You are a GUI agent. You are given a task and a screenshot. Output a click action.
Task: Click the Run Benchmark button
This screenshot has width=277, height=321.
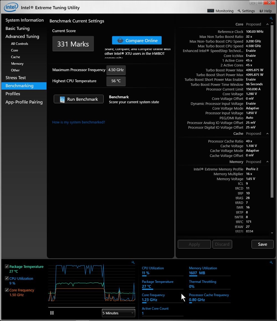(x=79, y=99)
